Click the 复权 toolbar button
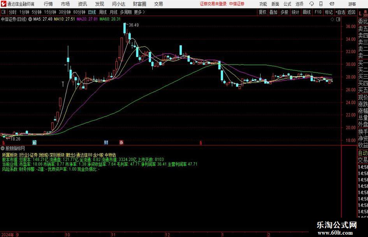Screen dimensions: 368x237 coord(262,12)
